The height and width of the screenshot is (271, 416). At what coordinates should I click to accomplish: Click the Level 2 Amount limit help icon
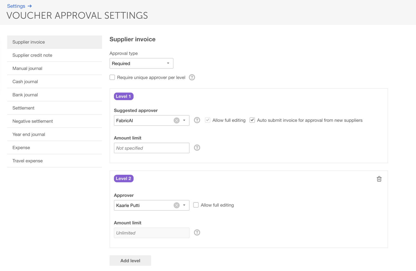pyautogui.click(x=197, y=232)
